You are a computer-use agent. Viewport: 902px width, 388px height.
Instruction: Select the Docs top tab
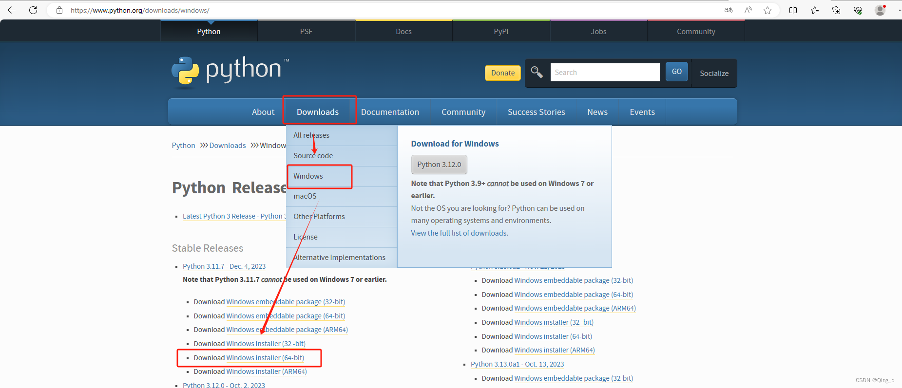(403, 31)
